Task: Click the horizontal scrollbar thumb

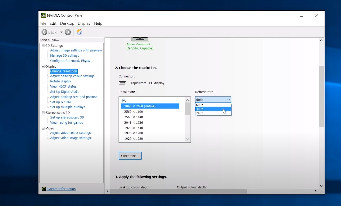Action: pos(178,191)
